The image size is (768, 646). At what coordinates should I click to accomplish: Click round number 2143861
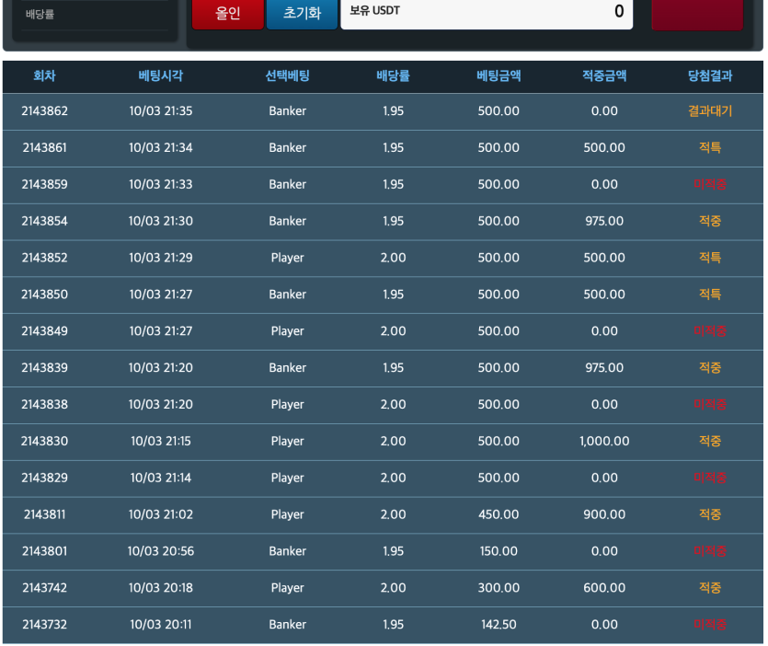(x=44, y=148)
